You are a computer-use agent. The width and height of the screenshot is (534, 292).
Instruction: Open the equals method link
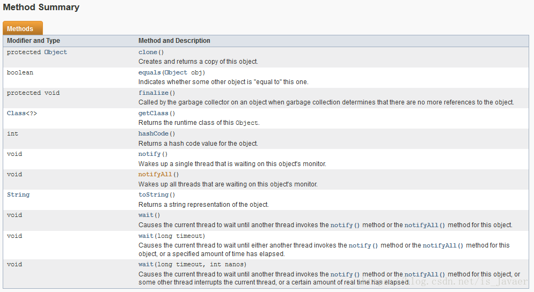tap(150, 72)
